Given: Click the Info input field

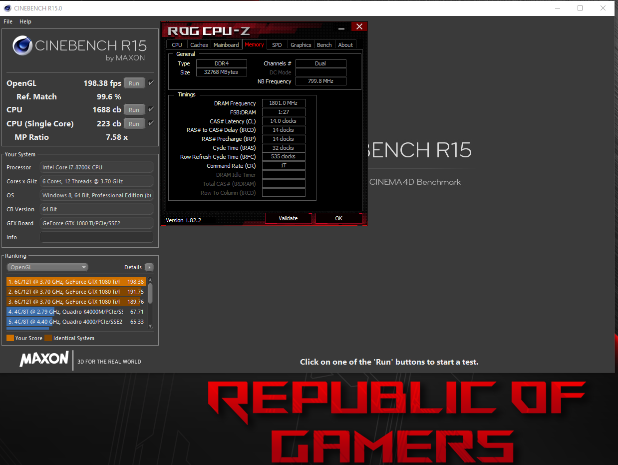Looking at the screenshot, I should coord(96,237).
